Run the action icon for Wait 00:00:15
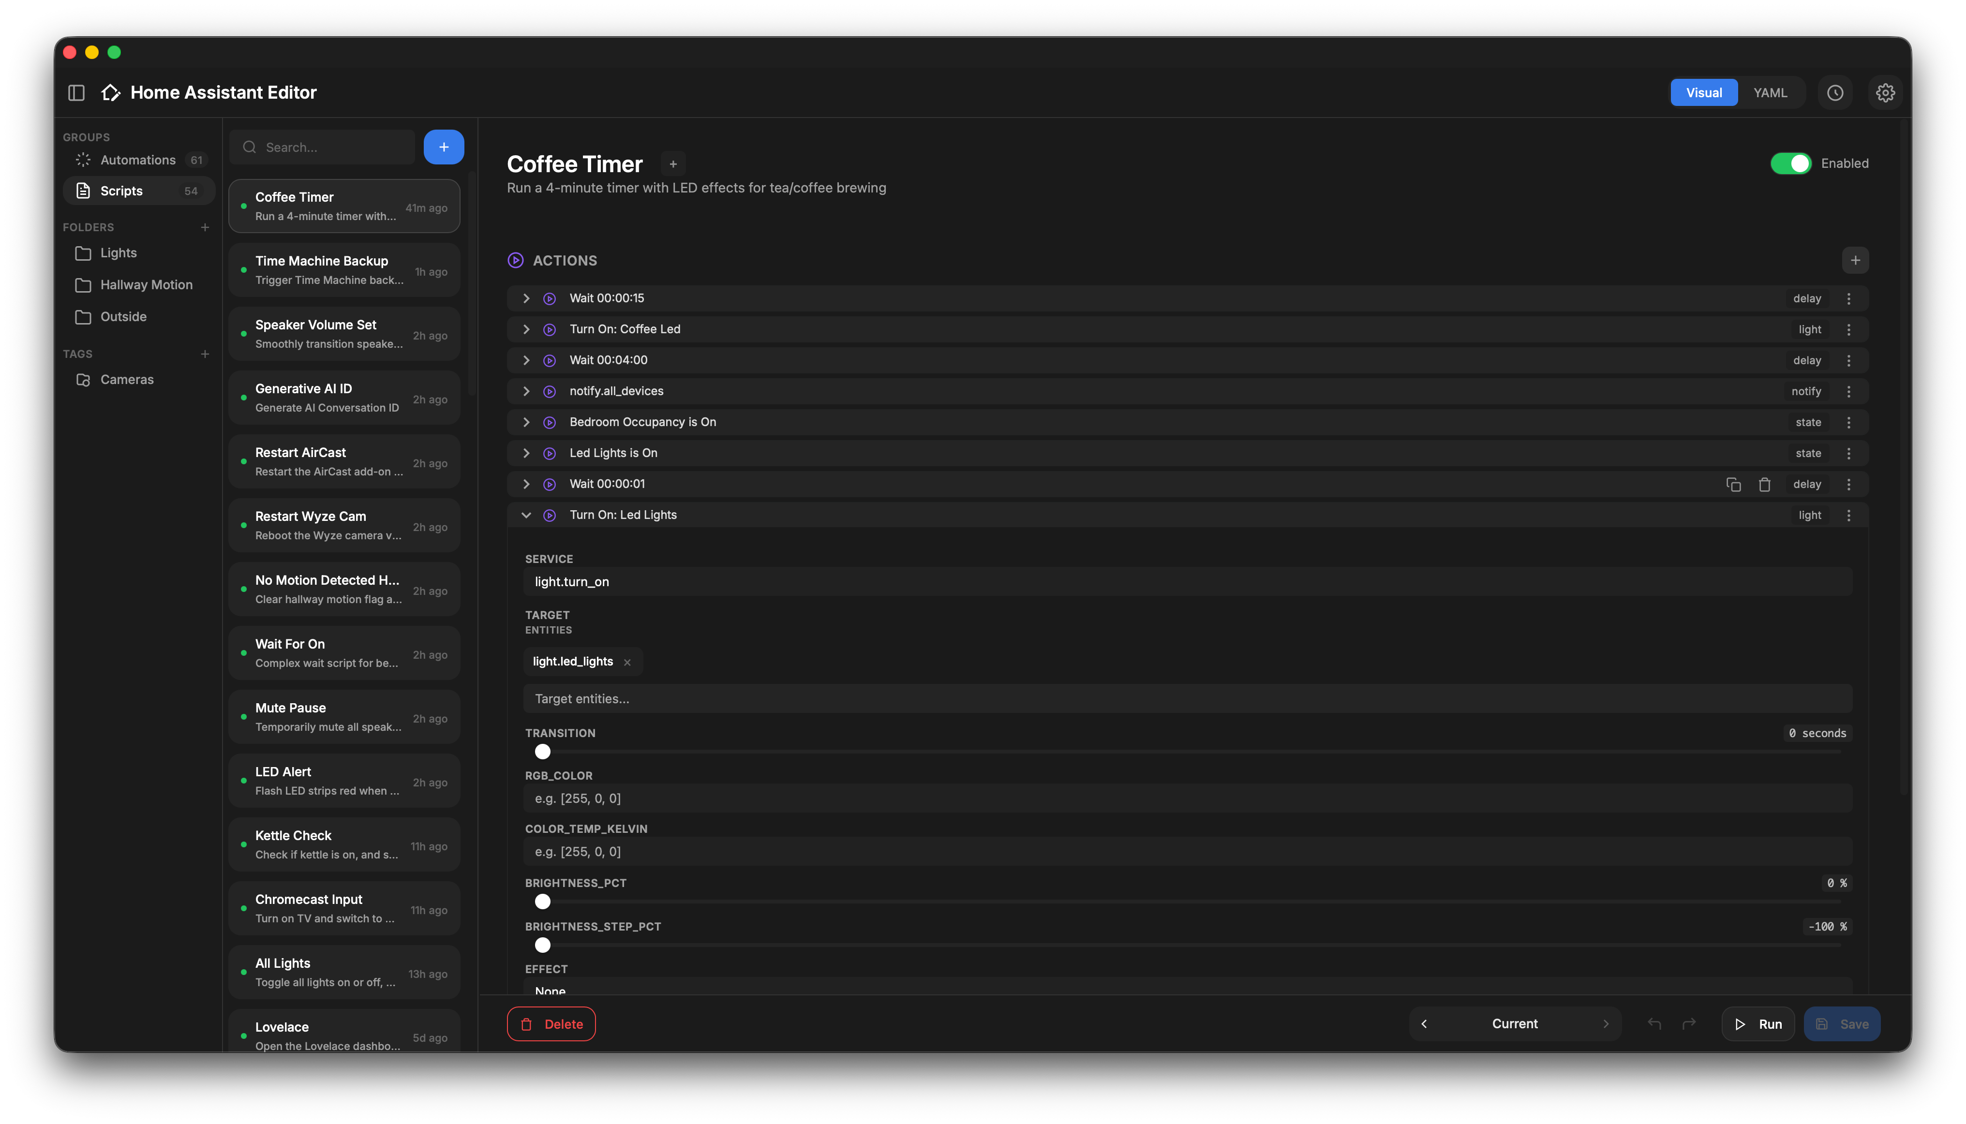 (549, 298)
